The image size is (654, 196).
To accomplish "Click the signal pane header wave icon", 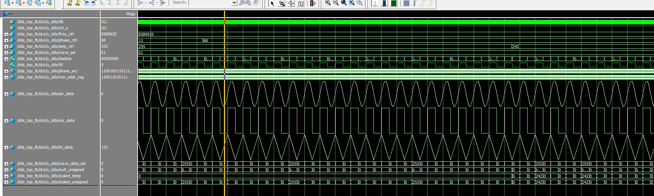I will pyautogui.click(x=5, y=14).
